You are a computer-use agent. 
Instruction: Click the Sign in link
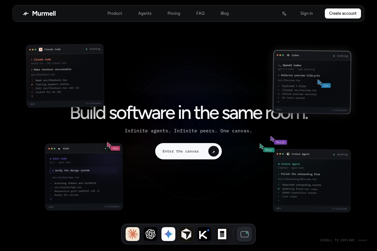point(306,13)
